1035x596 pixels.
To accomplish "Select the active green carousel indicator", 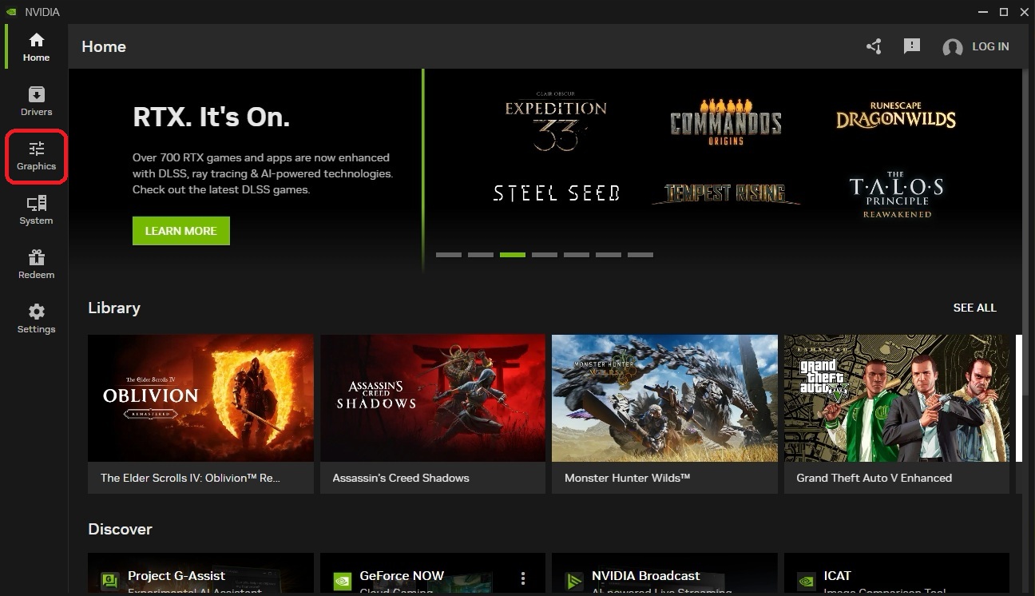I will pos(513,255).
